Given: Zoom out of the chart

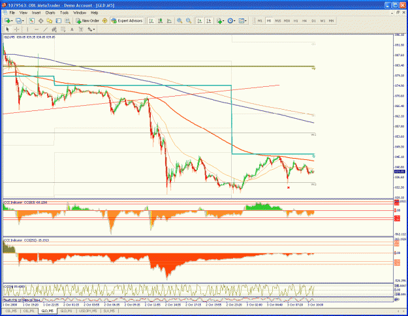Looking at the screenshot, I should coord(189,20).
